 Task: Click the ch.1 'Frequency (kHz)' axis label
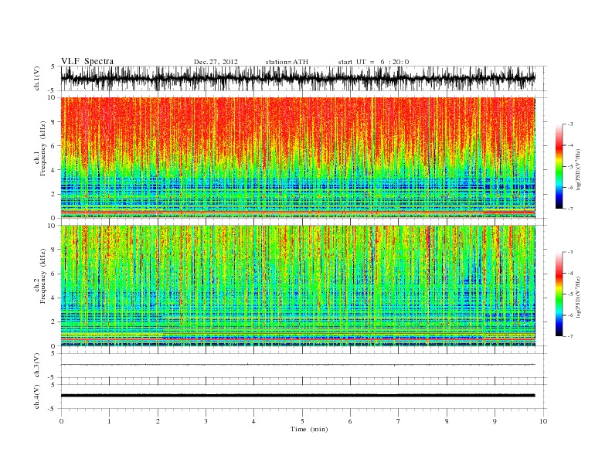(x=43, y=148)
